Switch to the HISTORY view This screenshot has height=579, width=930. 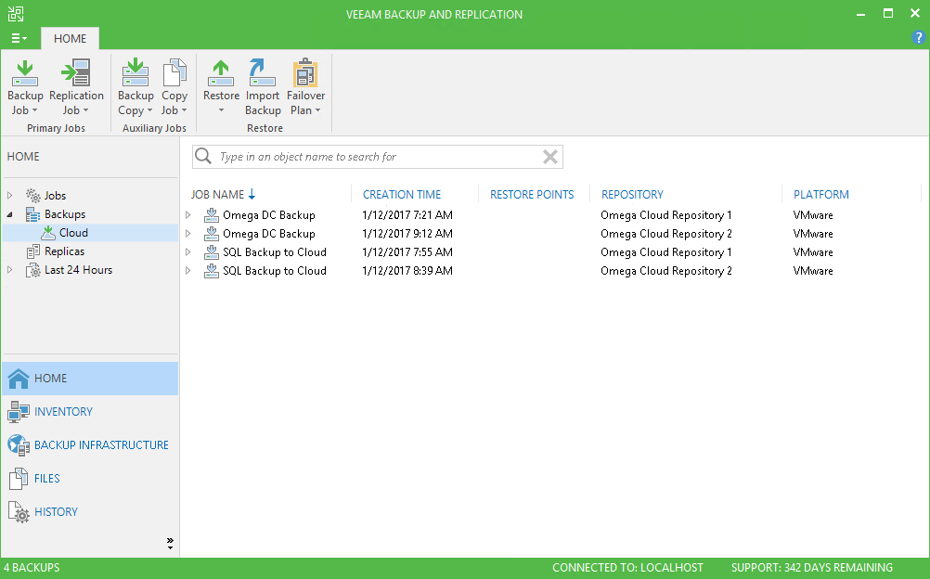tap(90, 512)
